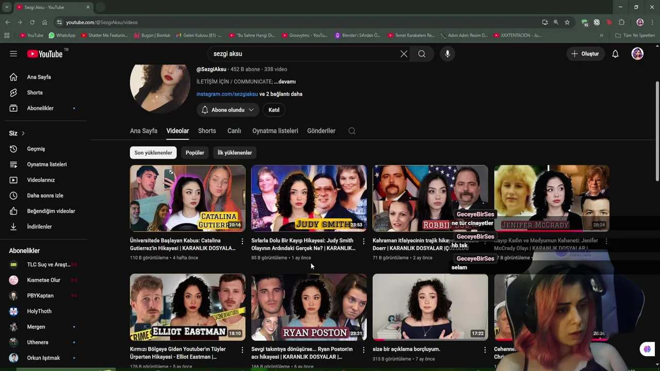The image size is (660, 371).
Task: Click the YouTube logo
Action: (x=45, y=54)
